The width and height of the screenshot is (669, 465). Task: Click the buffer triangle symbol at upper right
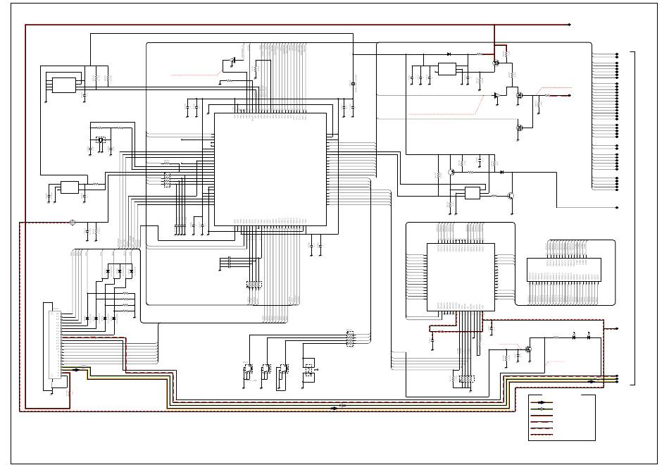497,96
